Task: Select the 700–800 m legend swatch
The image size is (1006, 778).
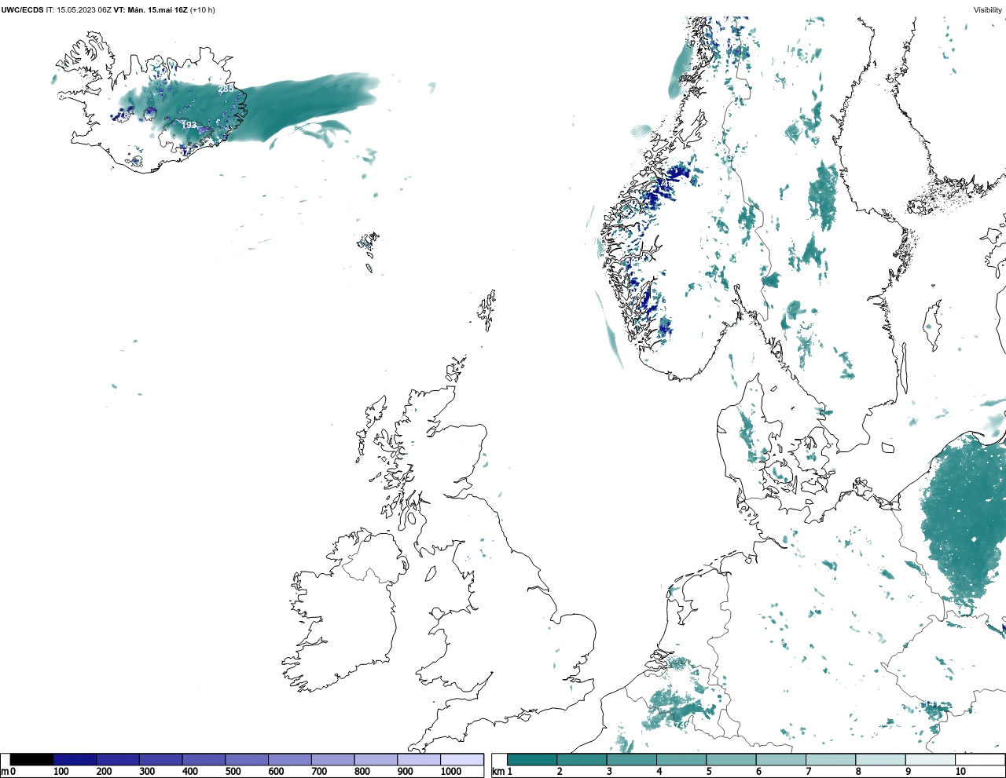Action: coord(332,759)
